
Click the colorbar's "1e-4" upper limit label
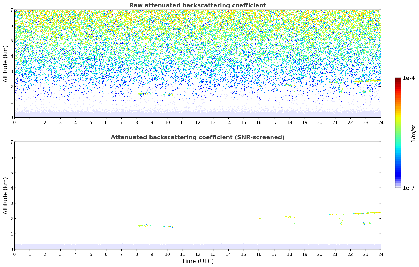(x=408, y=78)
